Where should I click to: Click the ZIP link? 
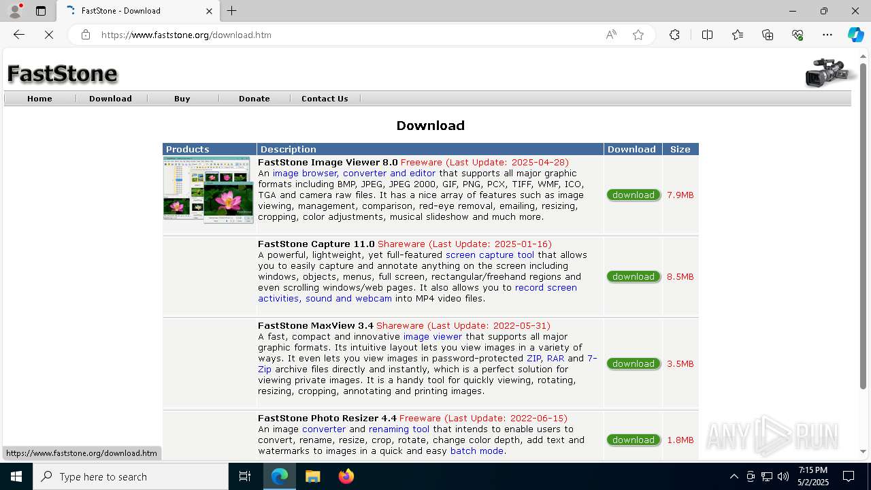point(533,359)
